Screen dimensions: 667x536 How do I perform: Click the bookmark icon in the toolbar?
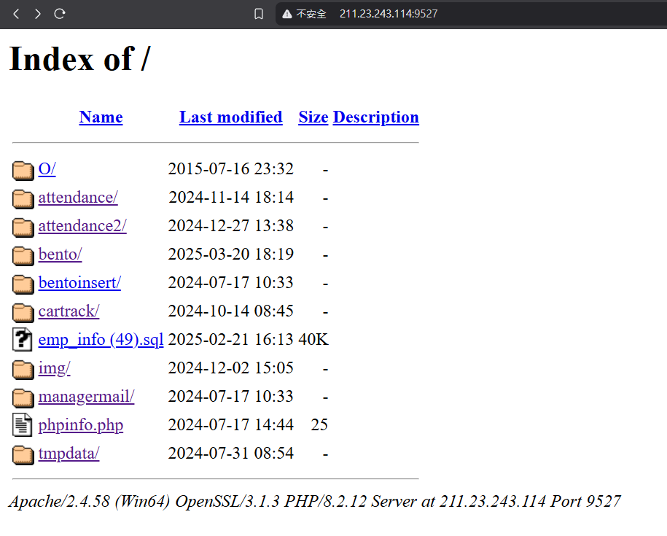[x=259, y=14]
